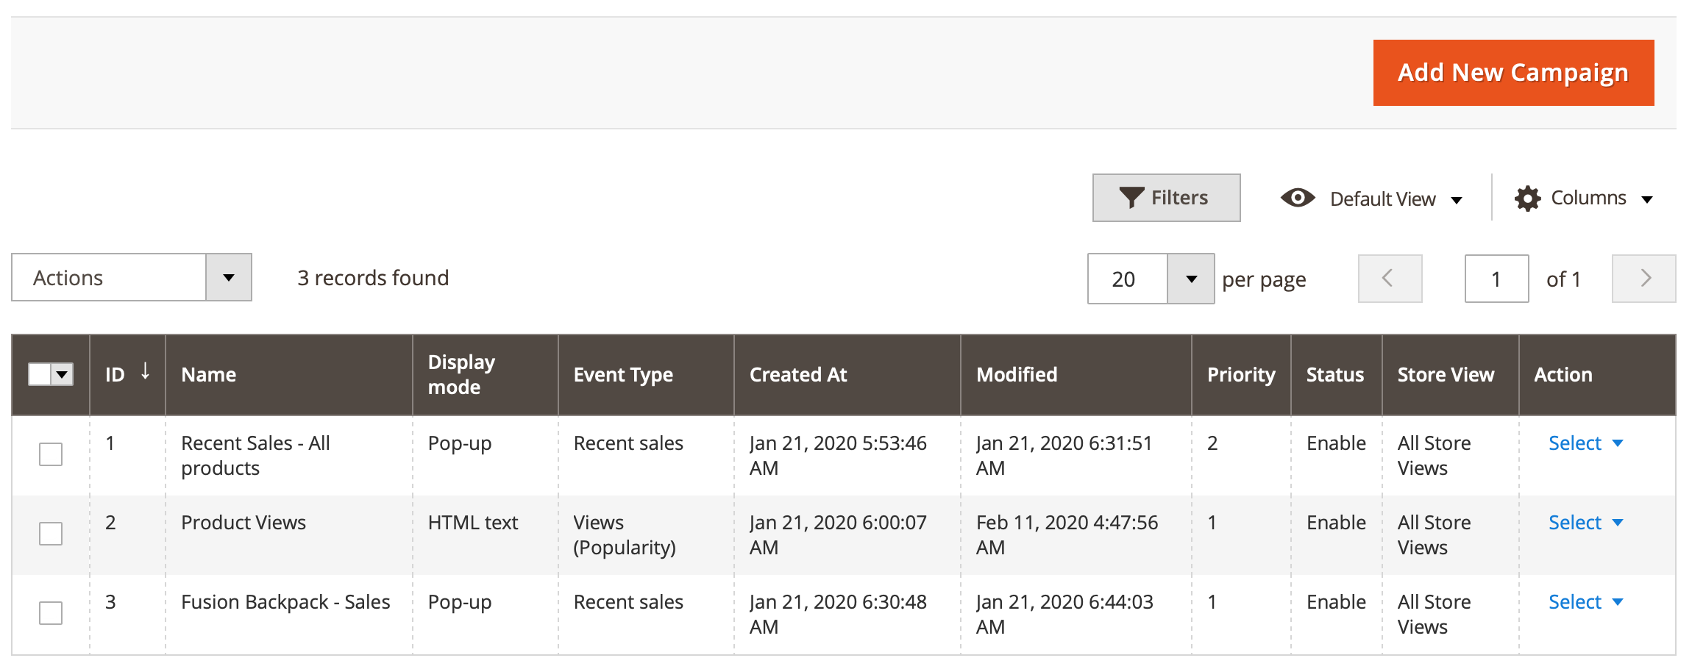Check the box for Product Views row
1692x669 pixels.
51,534
